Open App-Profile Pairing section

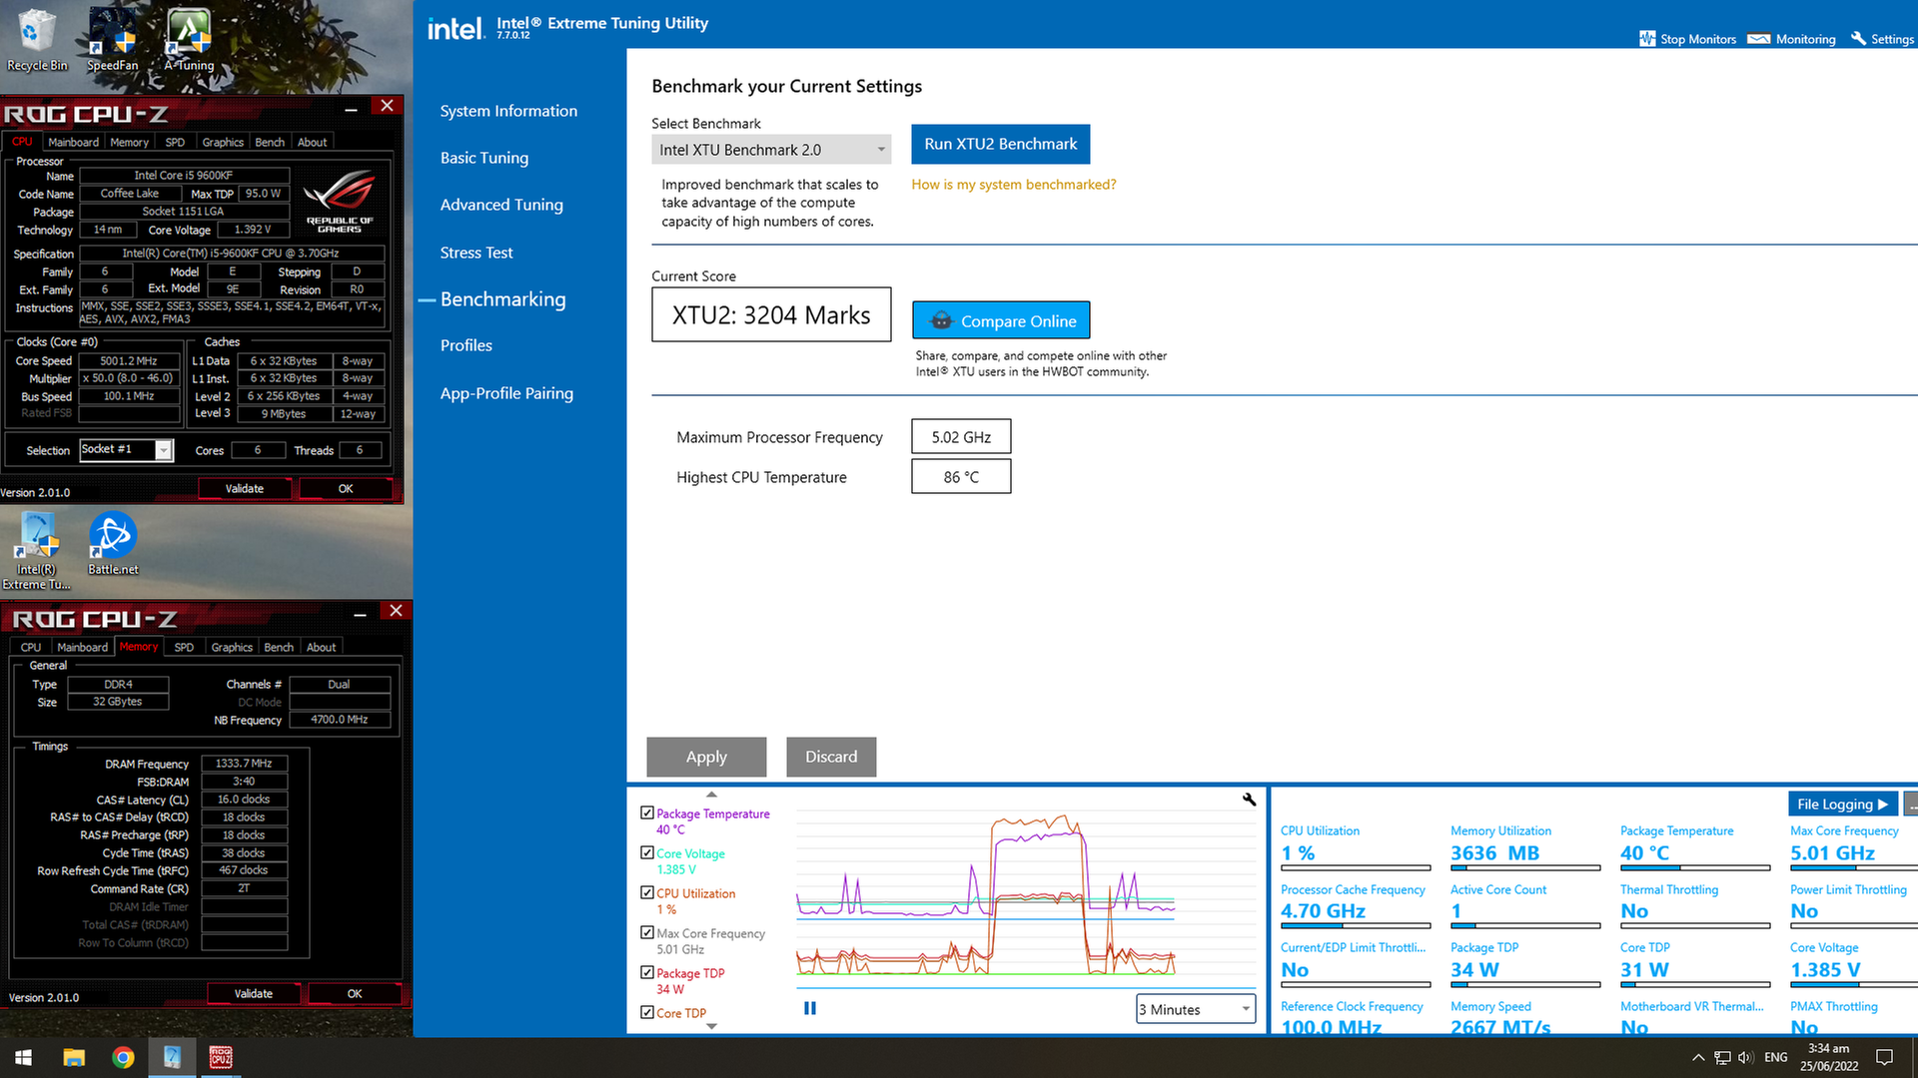(506, 393)
